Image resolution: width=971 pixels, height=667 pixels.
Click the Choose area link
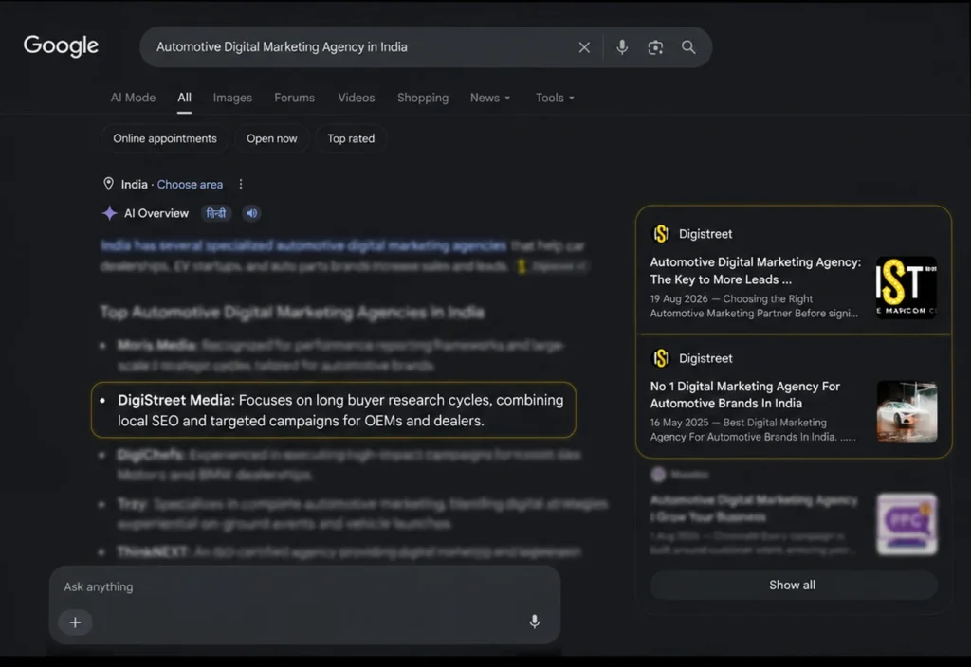coord(190,185)
